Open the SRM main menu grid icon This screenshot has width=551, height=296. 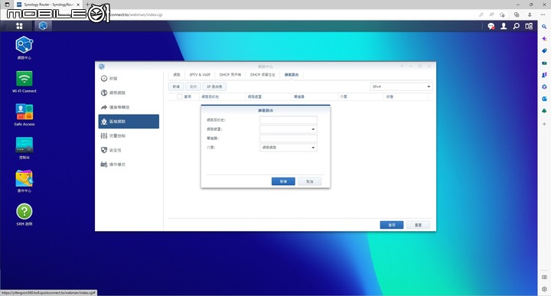[x=19, y=26]
